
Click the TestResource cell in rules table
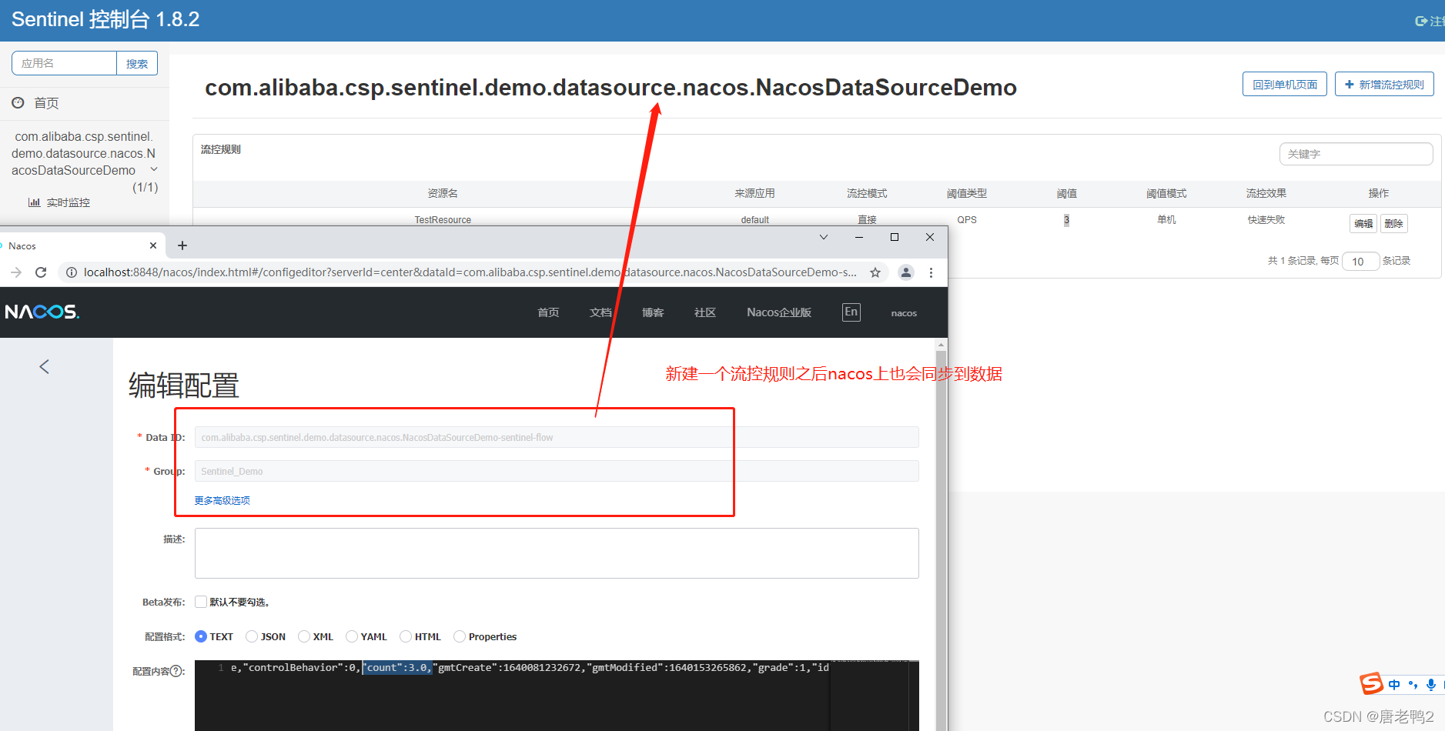pyautogui.click(x=443, y=220)
